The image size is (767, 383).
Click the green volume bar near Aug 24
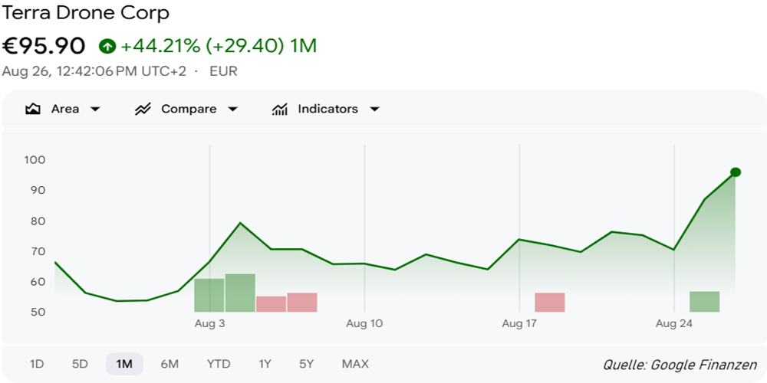704,301
